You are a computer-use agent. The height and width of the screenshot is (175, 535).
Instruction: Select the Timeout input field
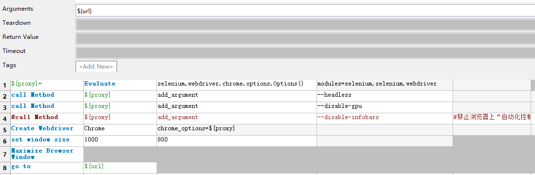point(305,52)
